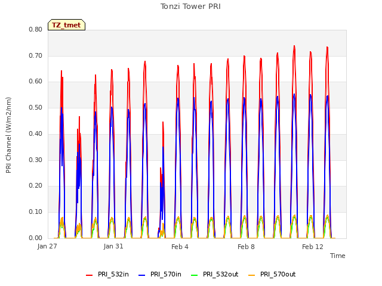Select the PRI_570in legend label
Image resolution: width=382 pixels, height=286 pixels.
pyautogui.click(x=166, y=274)
